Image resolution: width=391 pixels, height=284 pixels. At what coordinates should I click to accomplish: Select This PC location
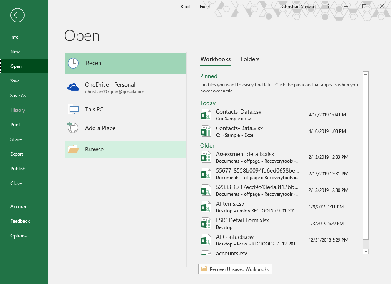(125, 109)
